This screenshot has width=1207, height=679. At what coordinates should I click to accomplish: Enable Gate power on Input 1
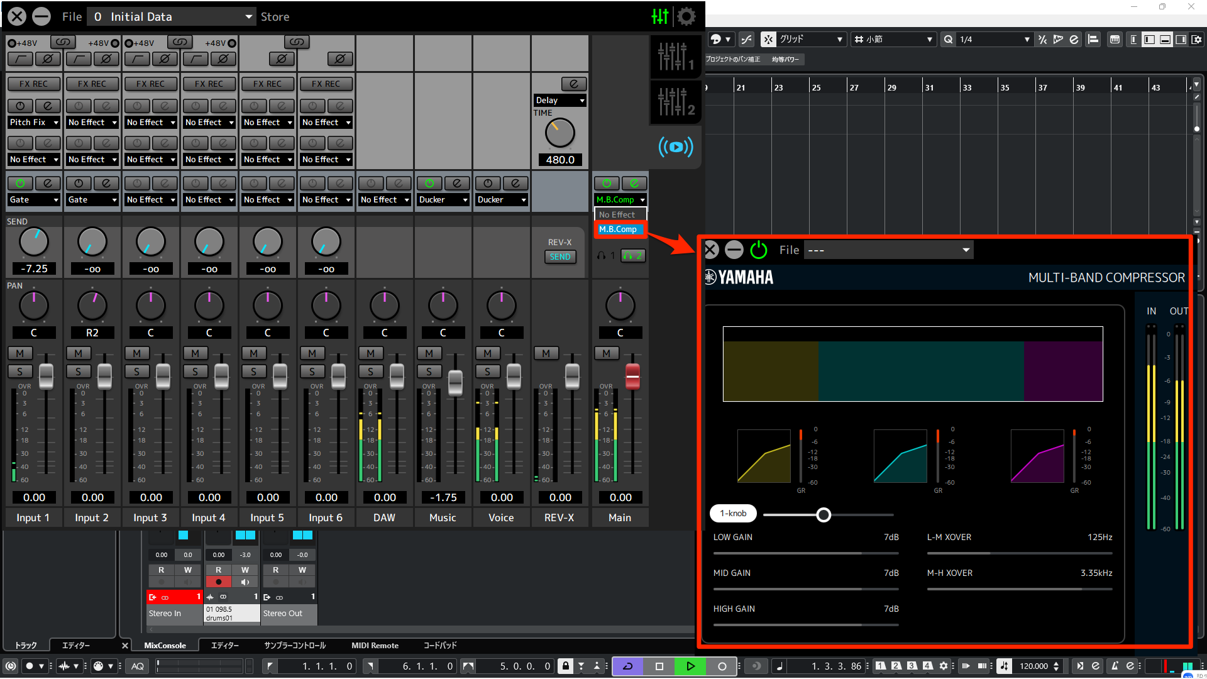click(x=20, y=184)
